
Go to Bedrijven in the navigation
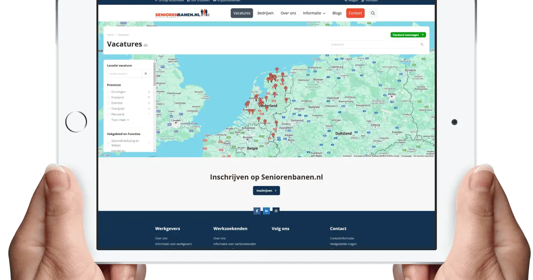[x=266, y=13]
